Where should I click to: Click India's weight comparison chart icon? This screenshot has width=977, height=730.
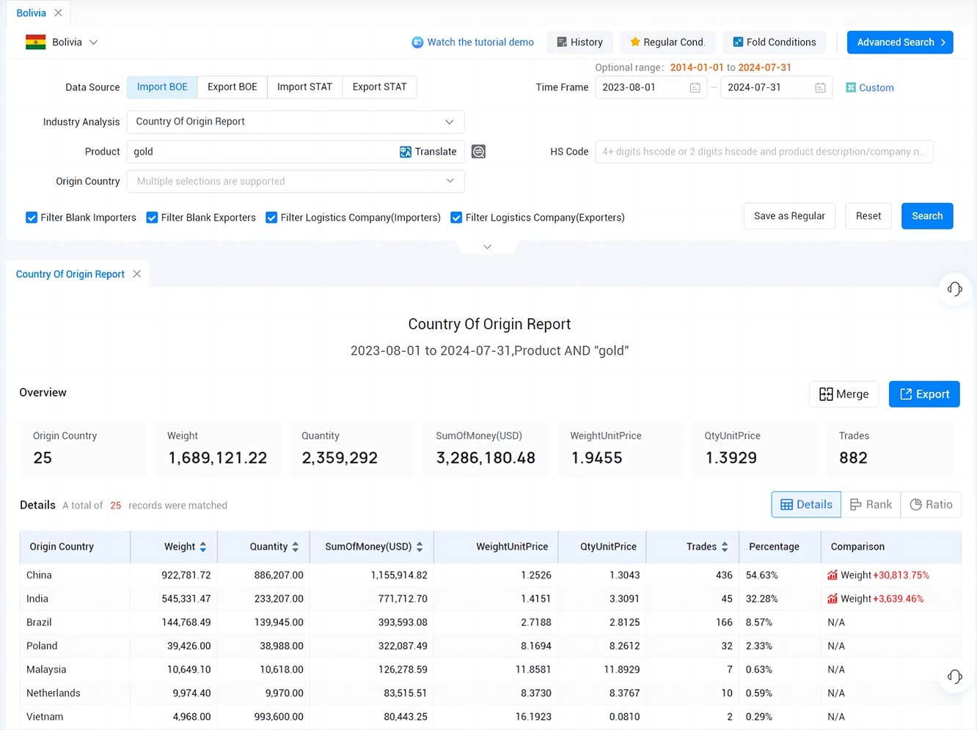(x=833, y=599)
